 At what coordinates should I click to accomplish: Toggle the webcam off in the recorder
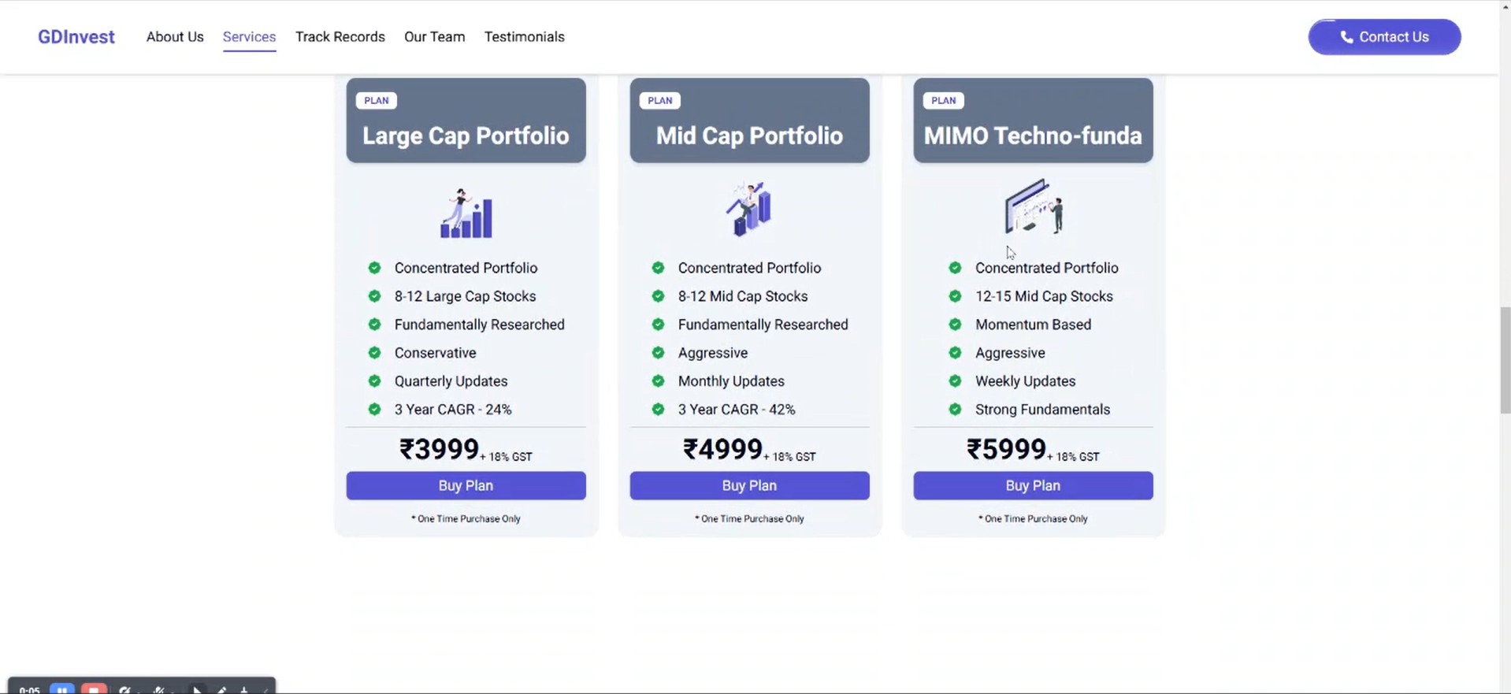(x=125, y=688)
